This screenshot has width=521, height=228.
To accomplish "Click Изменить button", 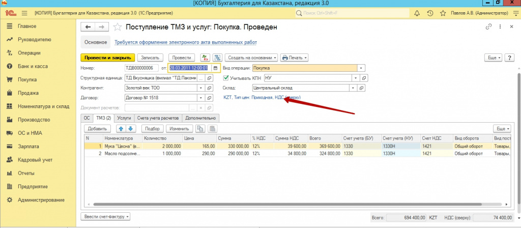I will (179, 129).
